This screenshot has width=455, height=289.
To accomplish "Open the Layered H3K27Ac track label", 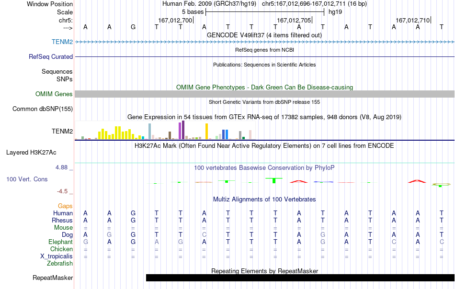I will [x=31, y=153].
